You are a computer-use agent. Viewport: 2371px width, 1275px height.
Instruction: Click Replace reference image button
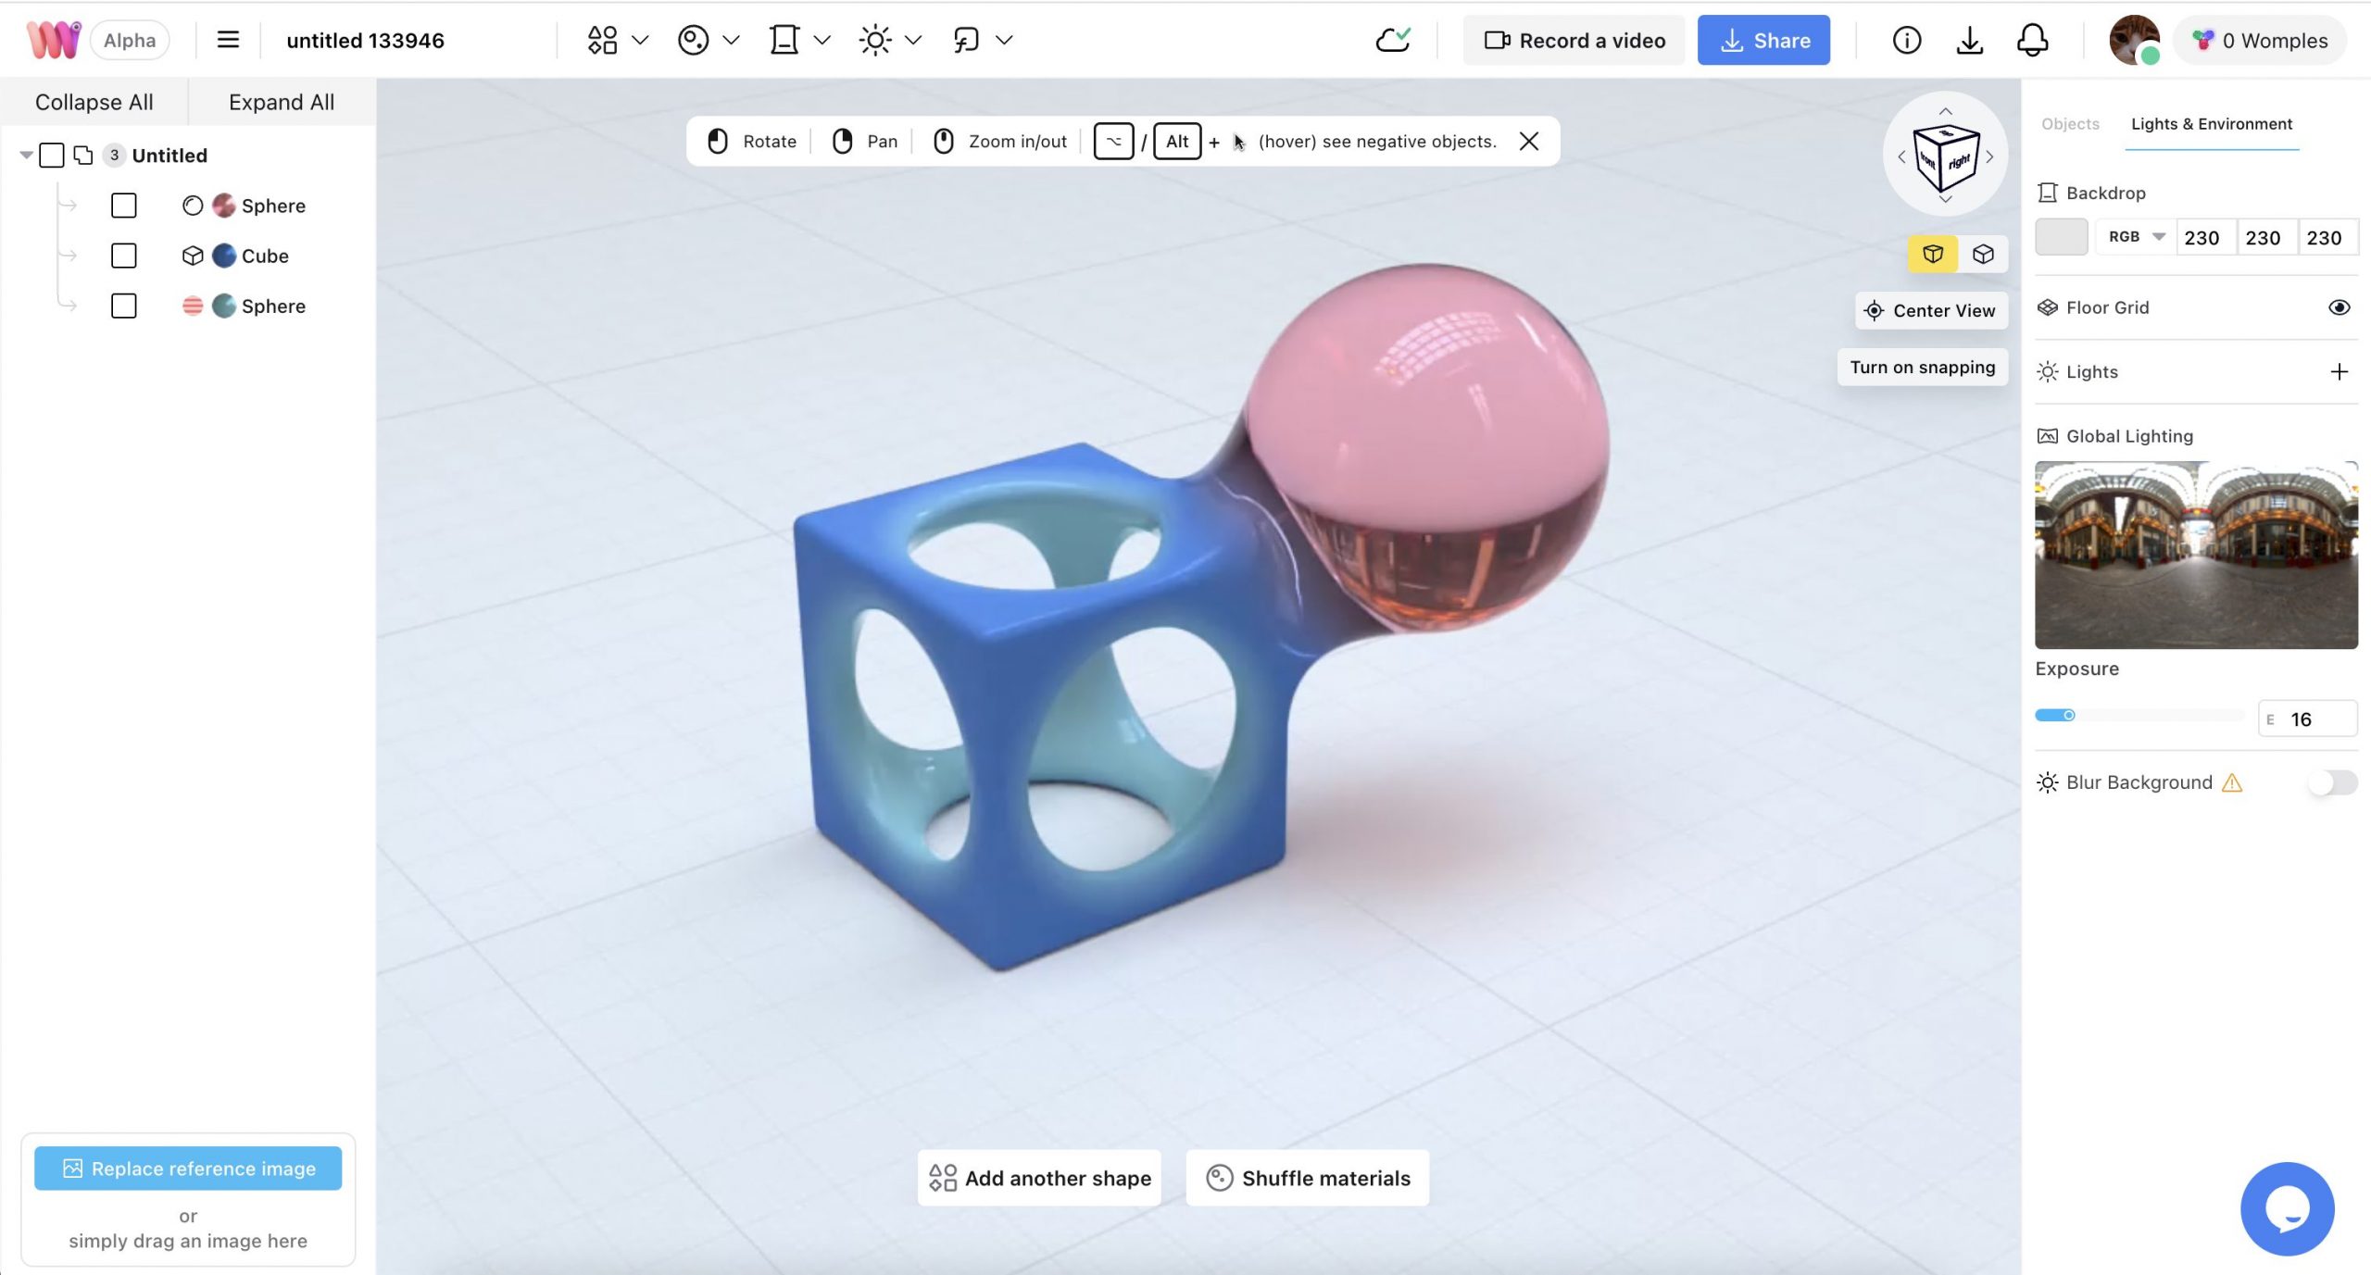(188, 1169)
